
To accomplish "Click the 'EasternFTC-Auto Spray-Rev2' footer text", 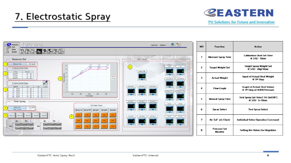I will click(56, 155).
